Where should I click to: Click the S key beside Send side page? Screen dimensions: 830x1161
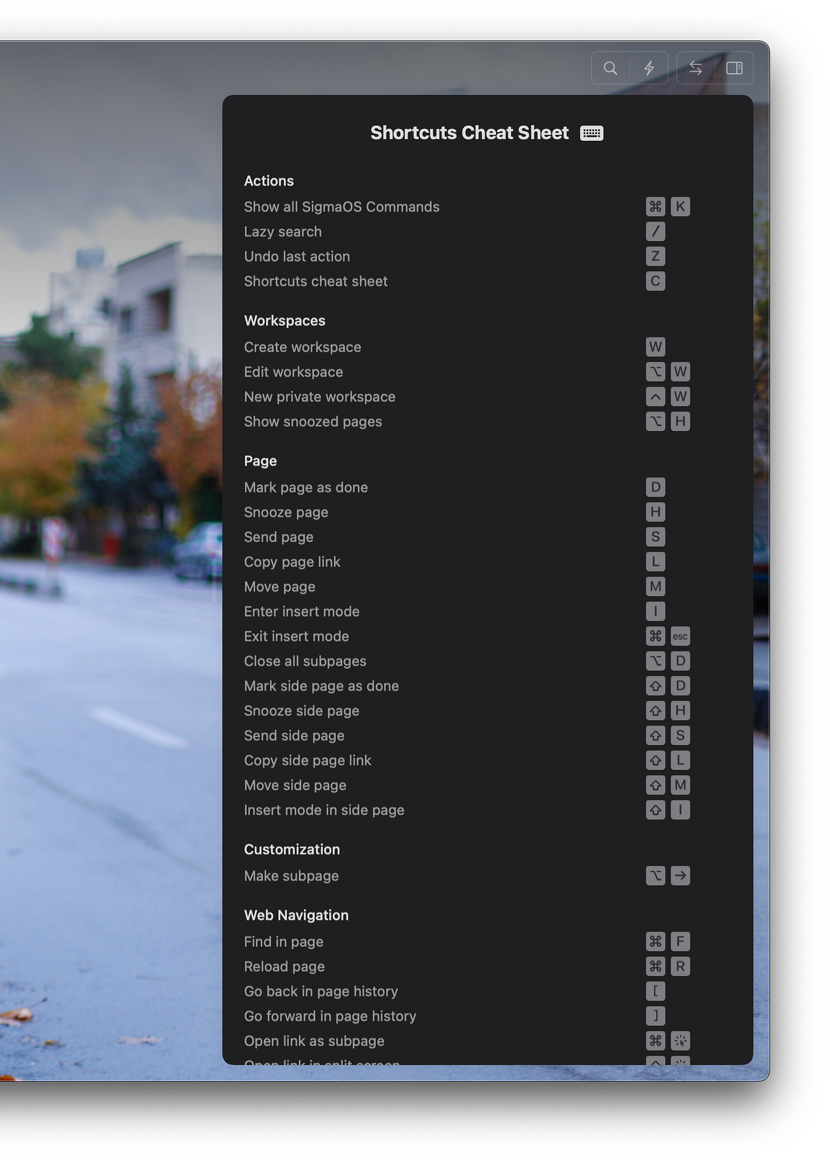click(680, 735)
